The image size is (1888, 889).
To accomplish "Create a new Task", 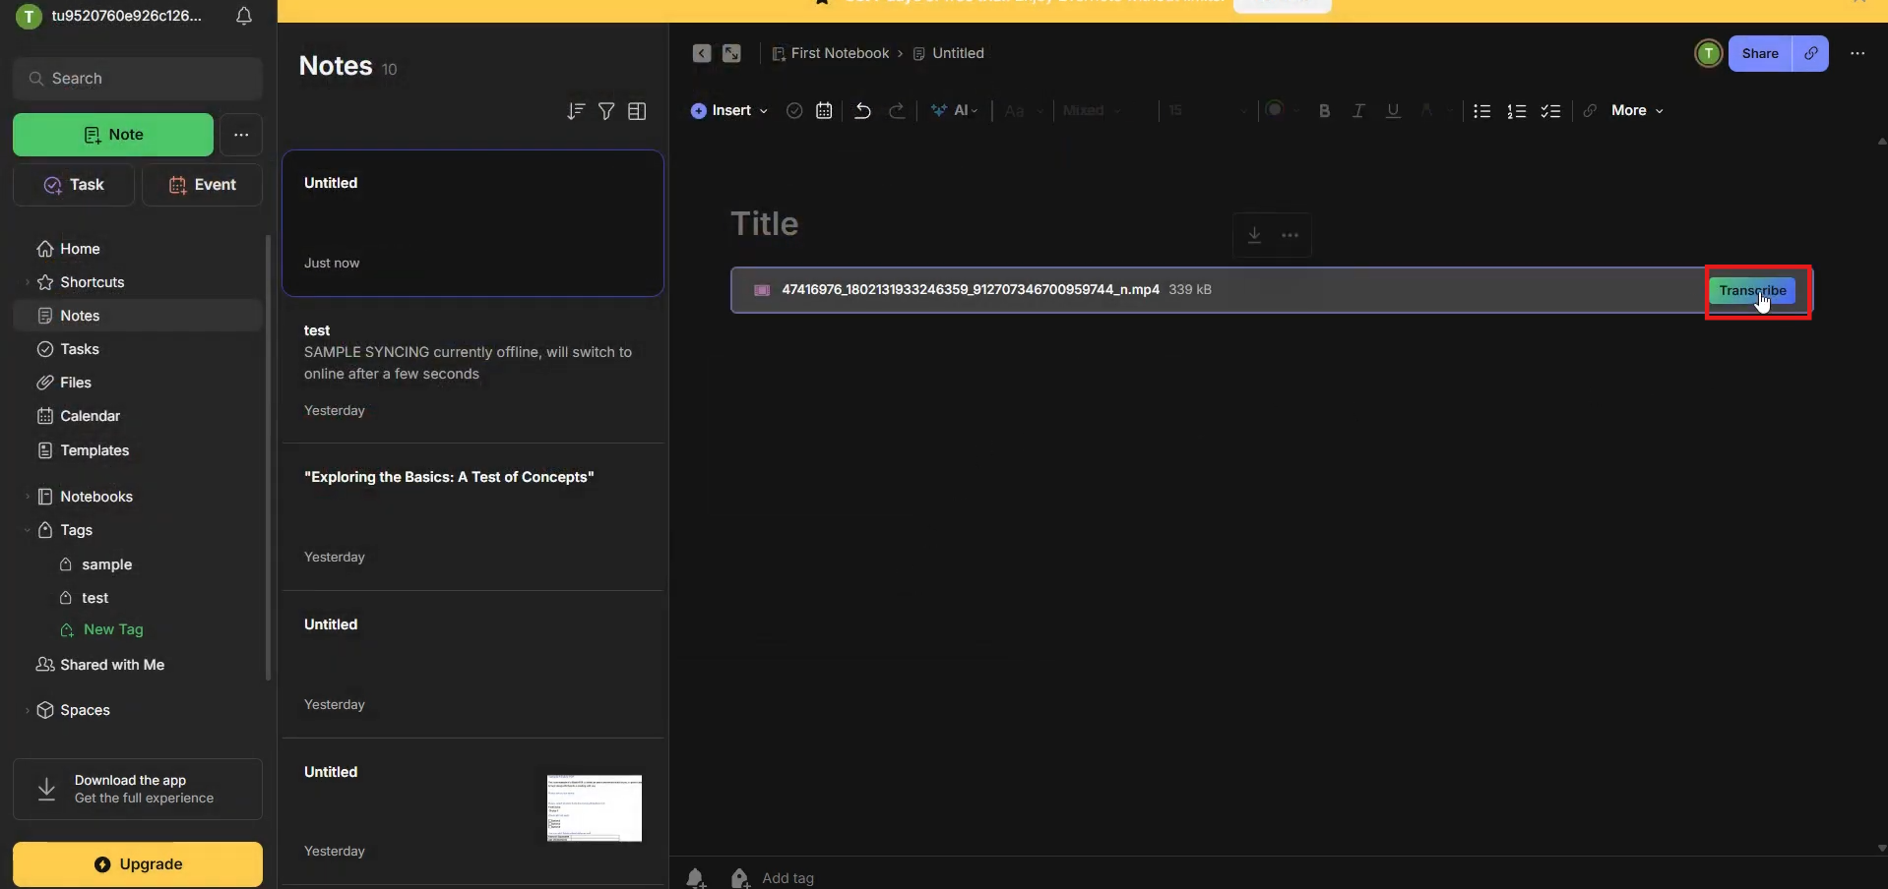I will 74,185.
